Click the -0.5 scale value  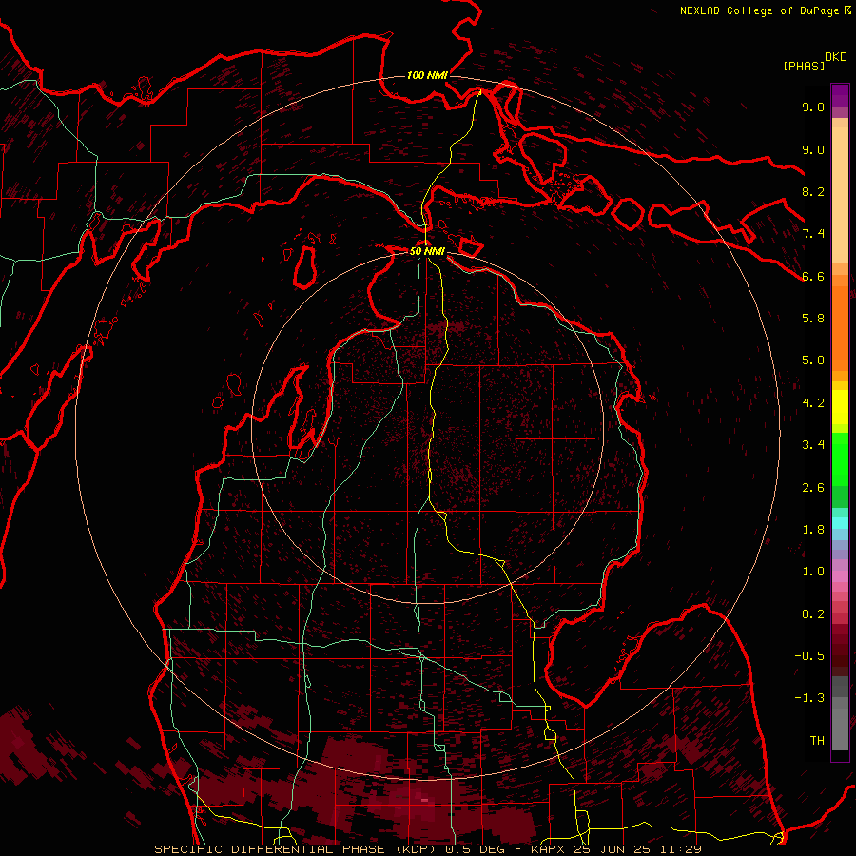click(809, 656)
